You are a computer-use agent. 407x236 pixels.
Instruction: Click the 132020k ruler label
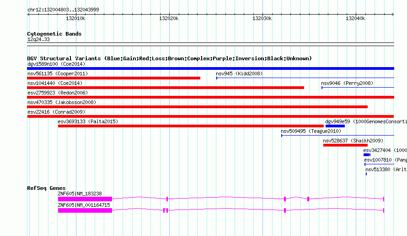169,18
